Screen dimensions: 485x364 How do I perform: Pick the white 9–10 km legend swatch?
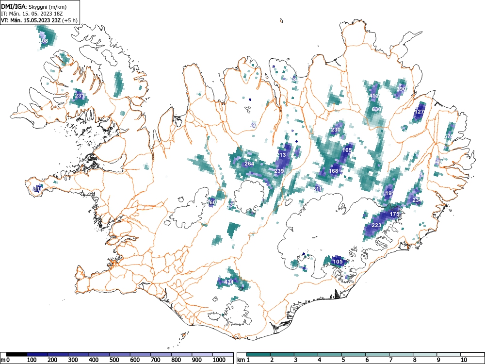449,354
